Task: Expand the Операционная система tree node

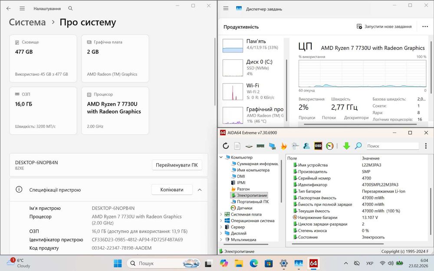Action: pos(221,221)
